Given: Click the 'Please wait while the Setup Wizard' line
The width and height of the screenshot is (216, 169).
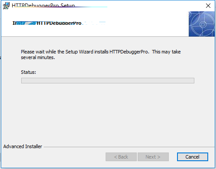Looking at the screenshot, I should pos(101,52).
